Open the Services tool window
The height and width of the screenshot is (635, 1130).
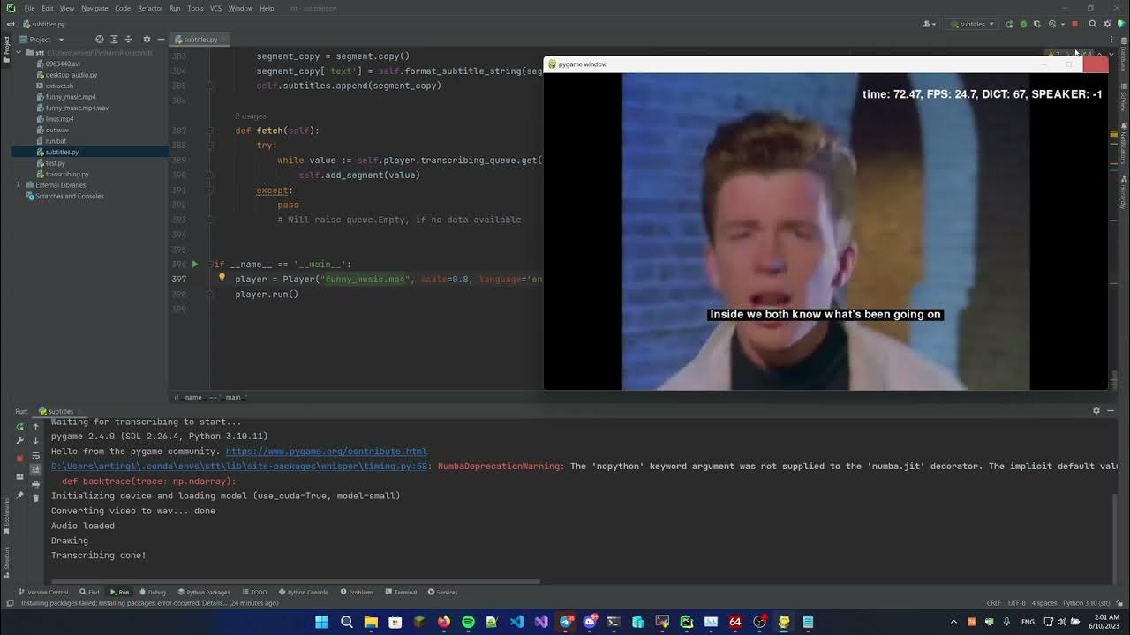coord(442,592)
